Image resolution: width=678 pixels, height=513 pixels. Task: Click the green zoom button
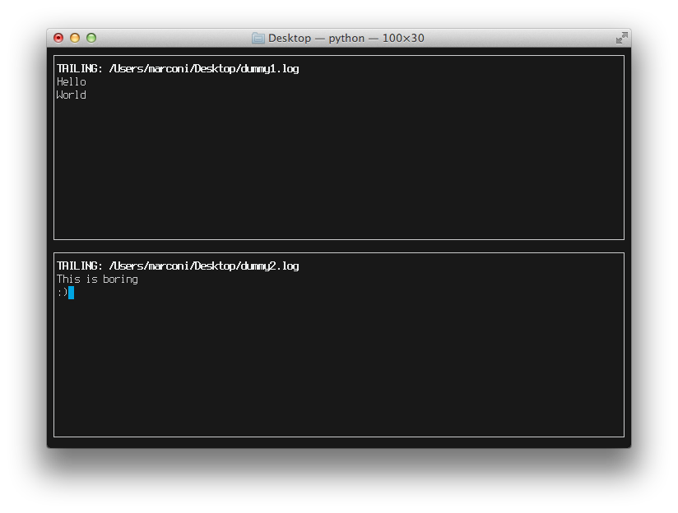tap(93, 37)
